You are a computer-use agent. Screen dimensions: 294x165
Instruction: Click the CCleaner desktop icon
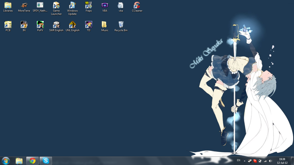tap(137, 6)
